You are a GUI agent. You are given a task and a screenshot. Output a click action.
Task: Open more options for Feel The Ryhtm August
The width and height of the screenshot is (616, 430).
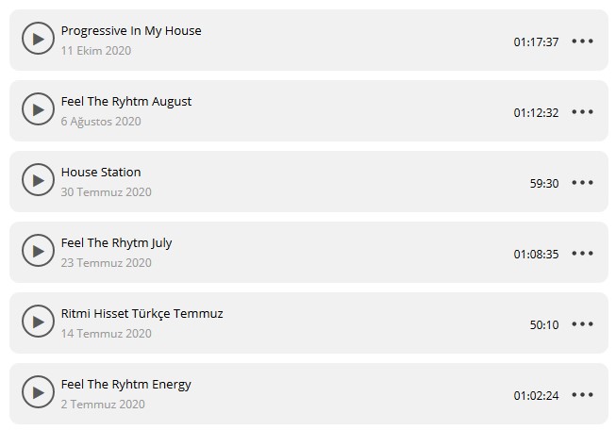pyautogui.click(x=583, y=112)
